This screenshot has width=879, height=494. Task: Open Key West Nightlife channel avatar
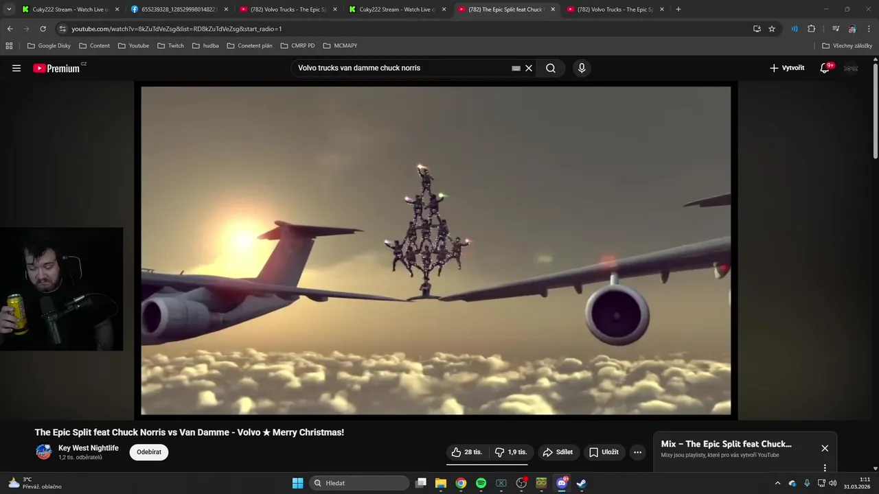click(44, 451)
